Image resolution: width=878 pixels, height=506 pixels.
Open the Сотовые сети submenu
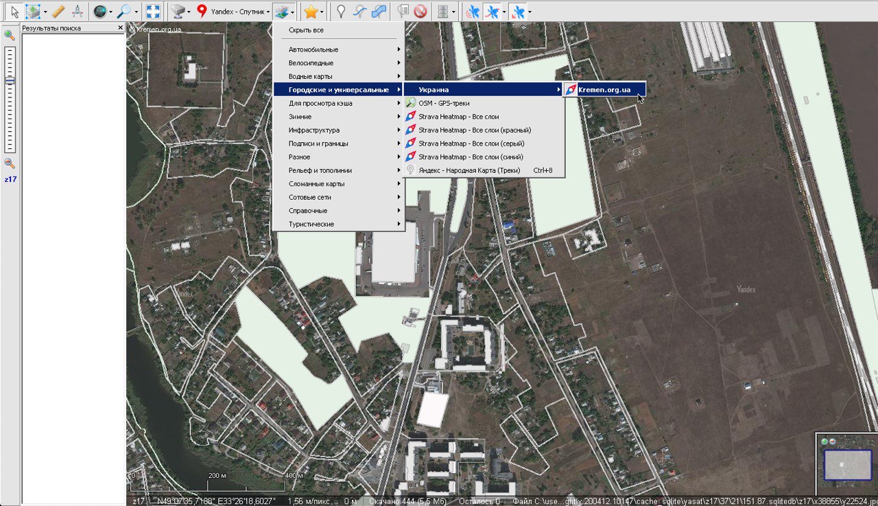click(339, 197)
